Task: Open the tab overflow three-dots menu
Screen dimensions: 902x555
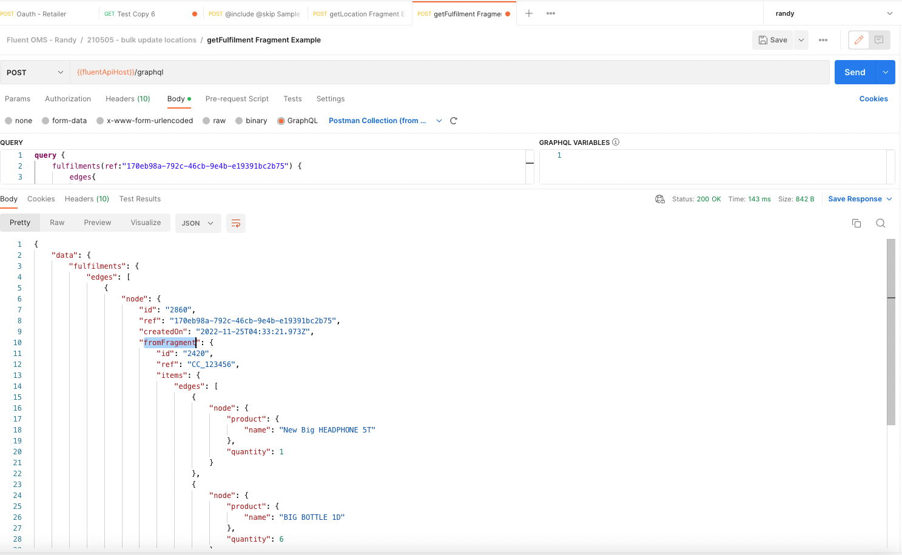Action: tap(551, 13)
